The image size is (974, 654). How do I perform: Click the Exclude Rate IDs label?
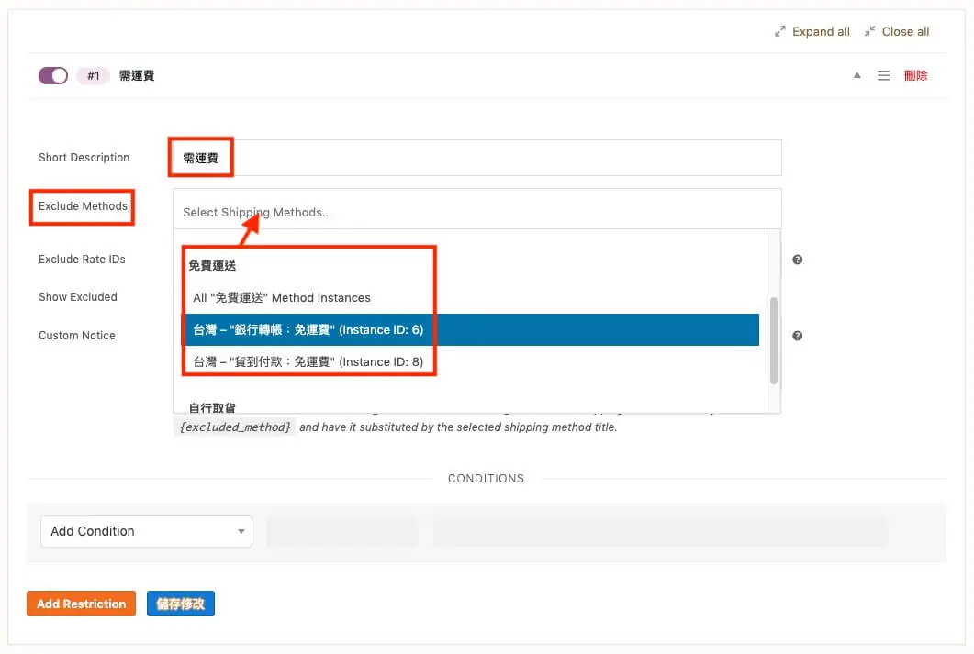coord(82,260)
